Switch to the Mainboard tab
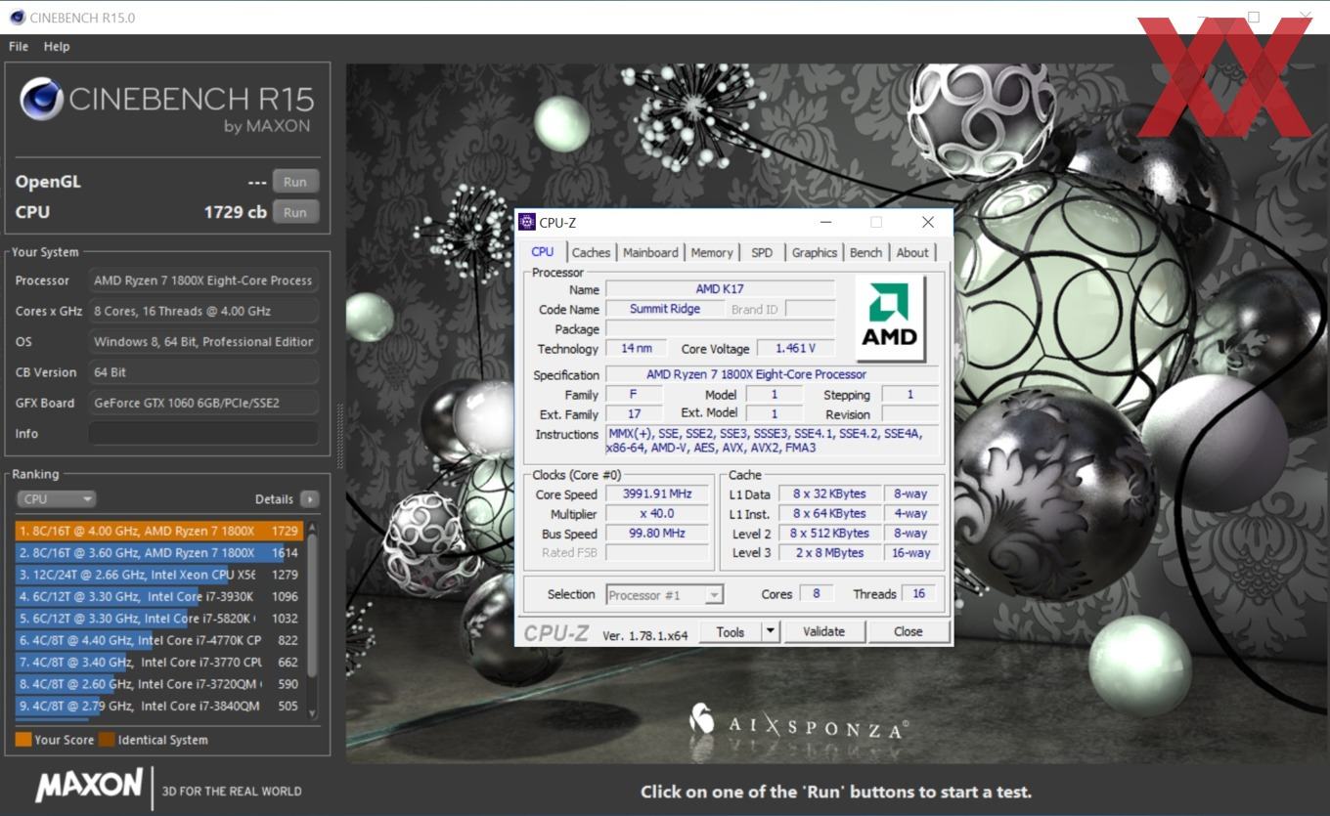Image resolution: width=1330 pixels, height=816 pixels. (x=650, y=252)
